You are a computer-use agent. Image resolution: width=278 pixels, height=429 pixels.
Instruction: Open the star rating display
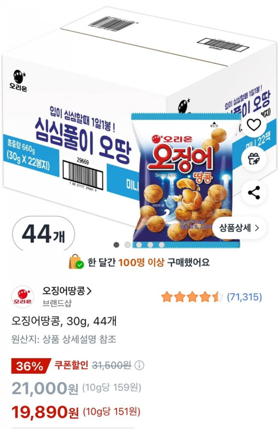pyautogui.click(x=192, y=297)
